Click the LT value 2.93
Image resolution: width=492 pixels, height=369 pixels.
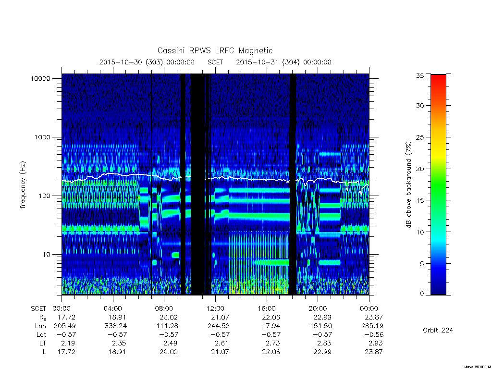[376, 343]
